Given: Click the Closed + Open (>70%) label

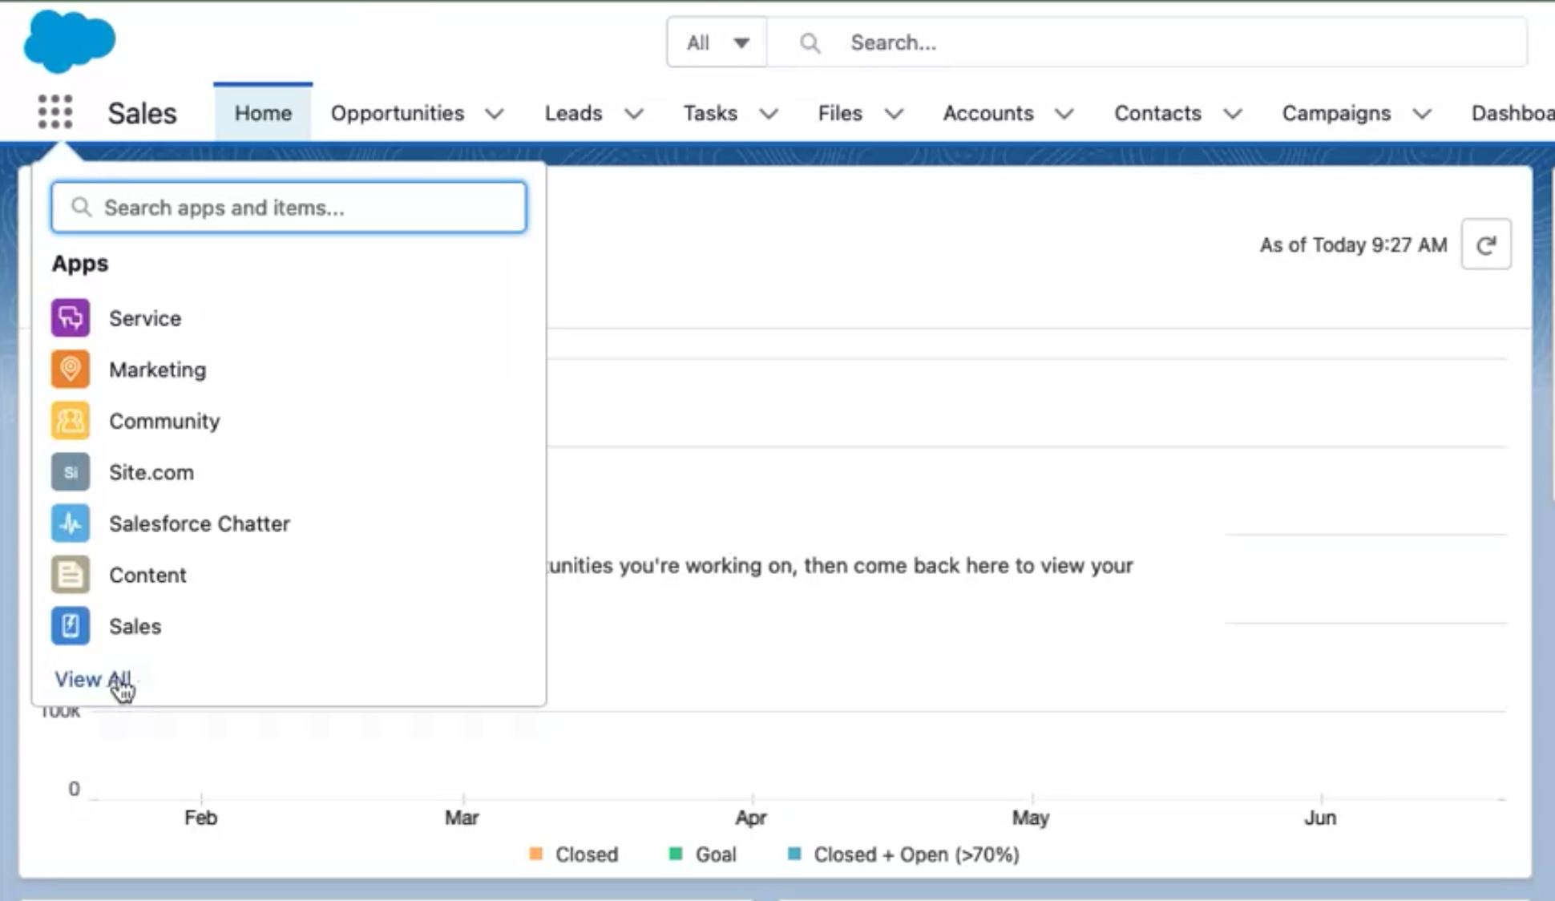Looking at the screenshot, I should pyautogui.click(x=917, y=855).
